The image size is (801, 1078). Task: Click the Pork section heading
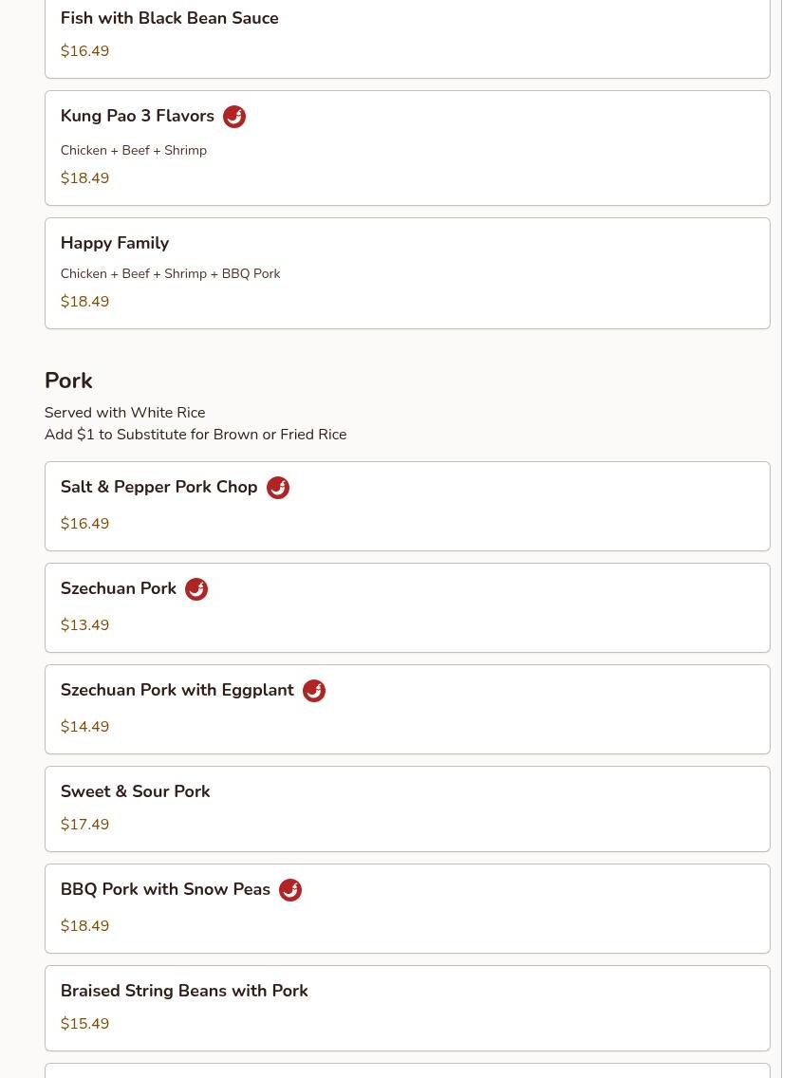coord(68,381)
